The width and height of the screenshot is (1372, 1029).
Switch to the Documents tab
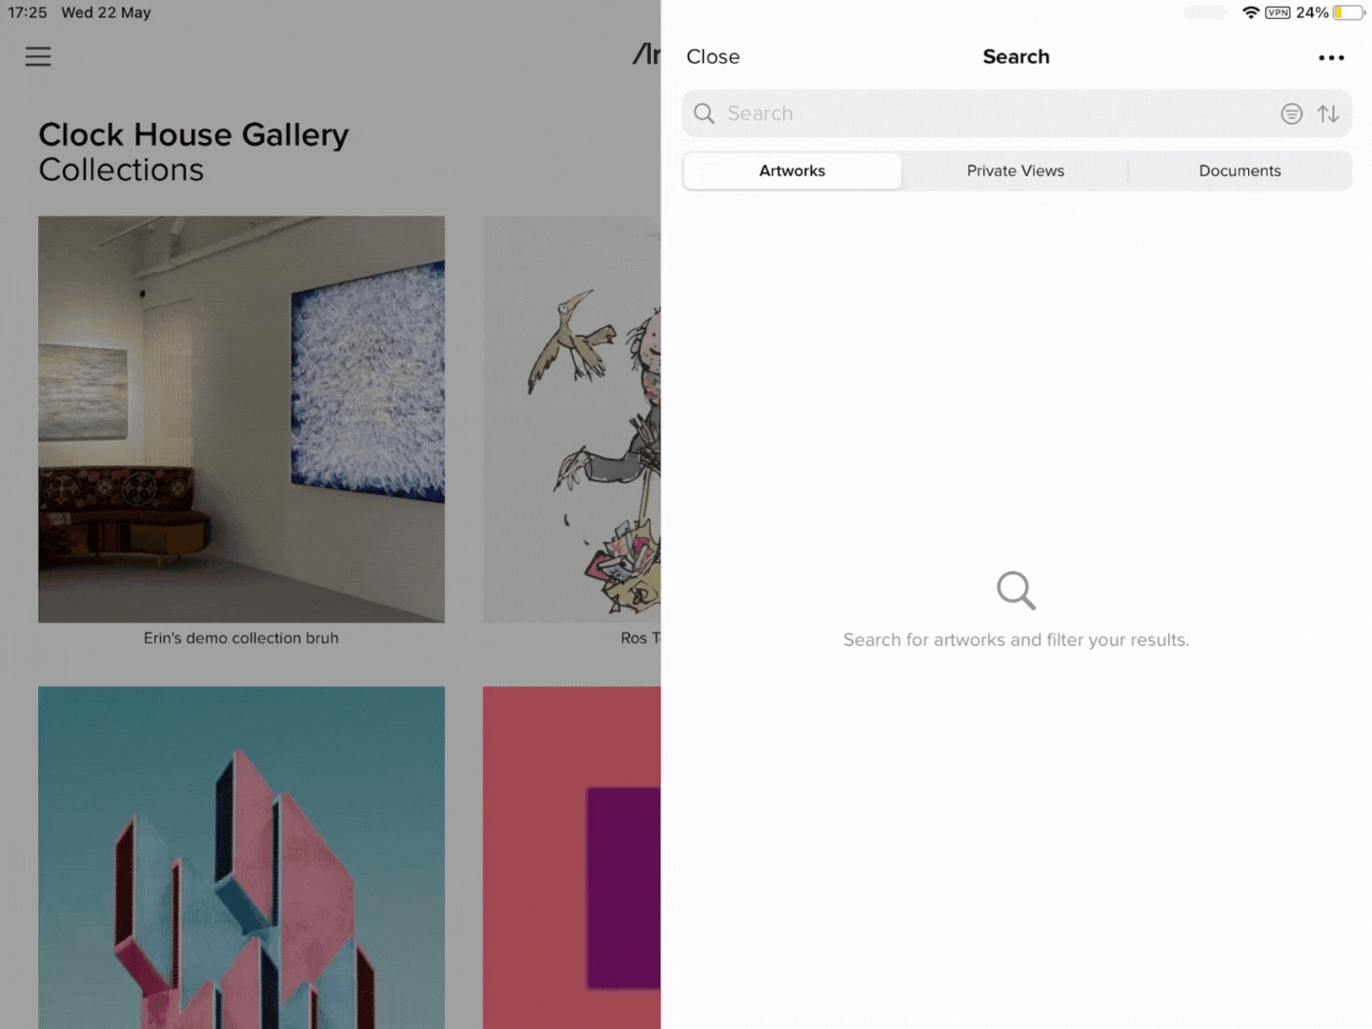tap(1240, 171)
